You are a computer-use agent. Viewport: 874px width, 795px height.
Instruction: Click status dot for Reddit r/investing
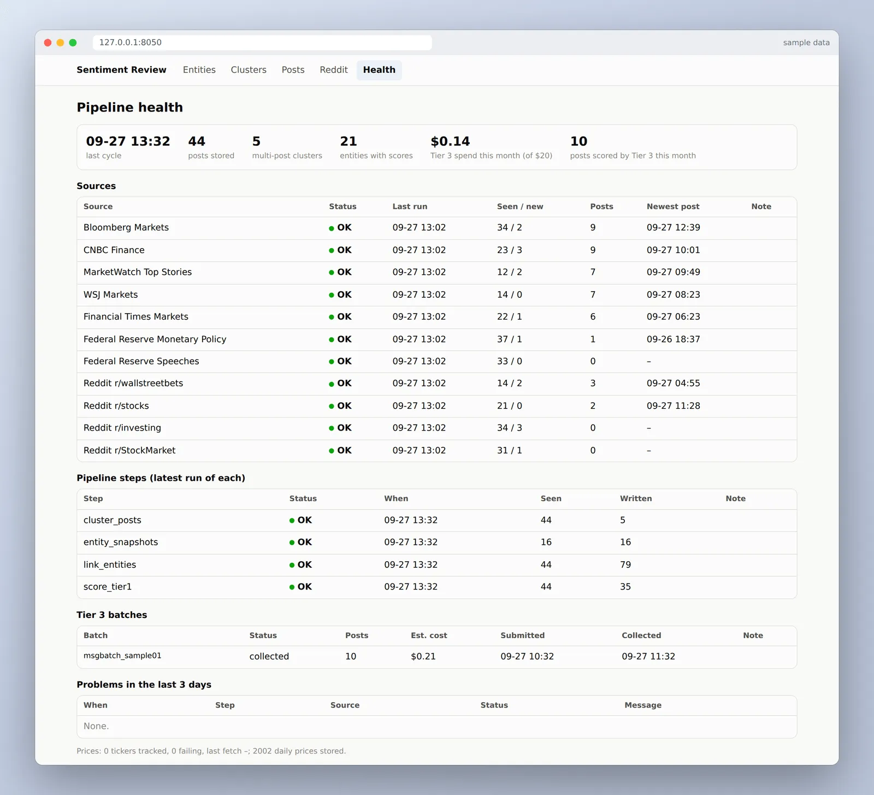point(332,428)
